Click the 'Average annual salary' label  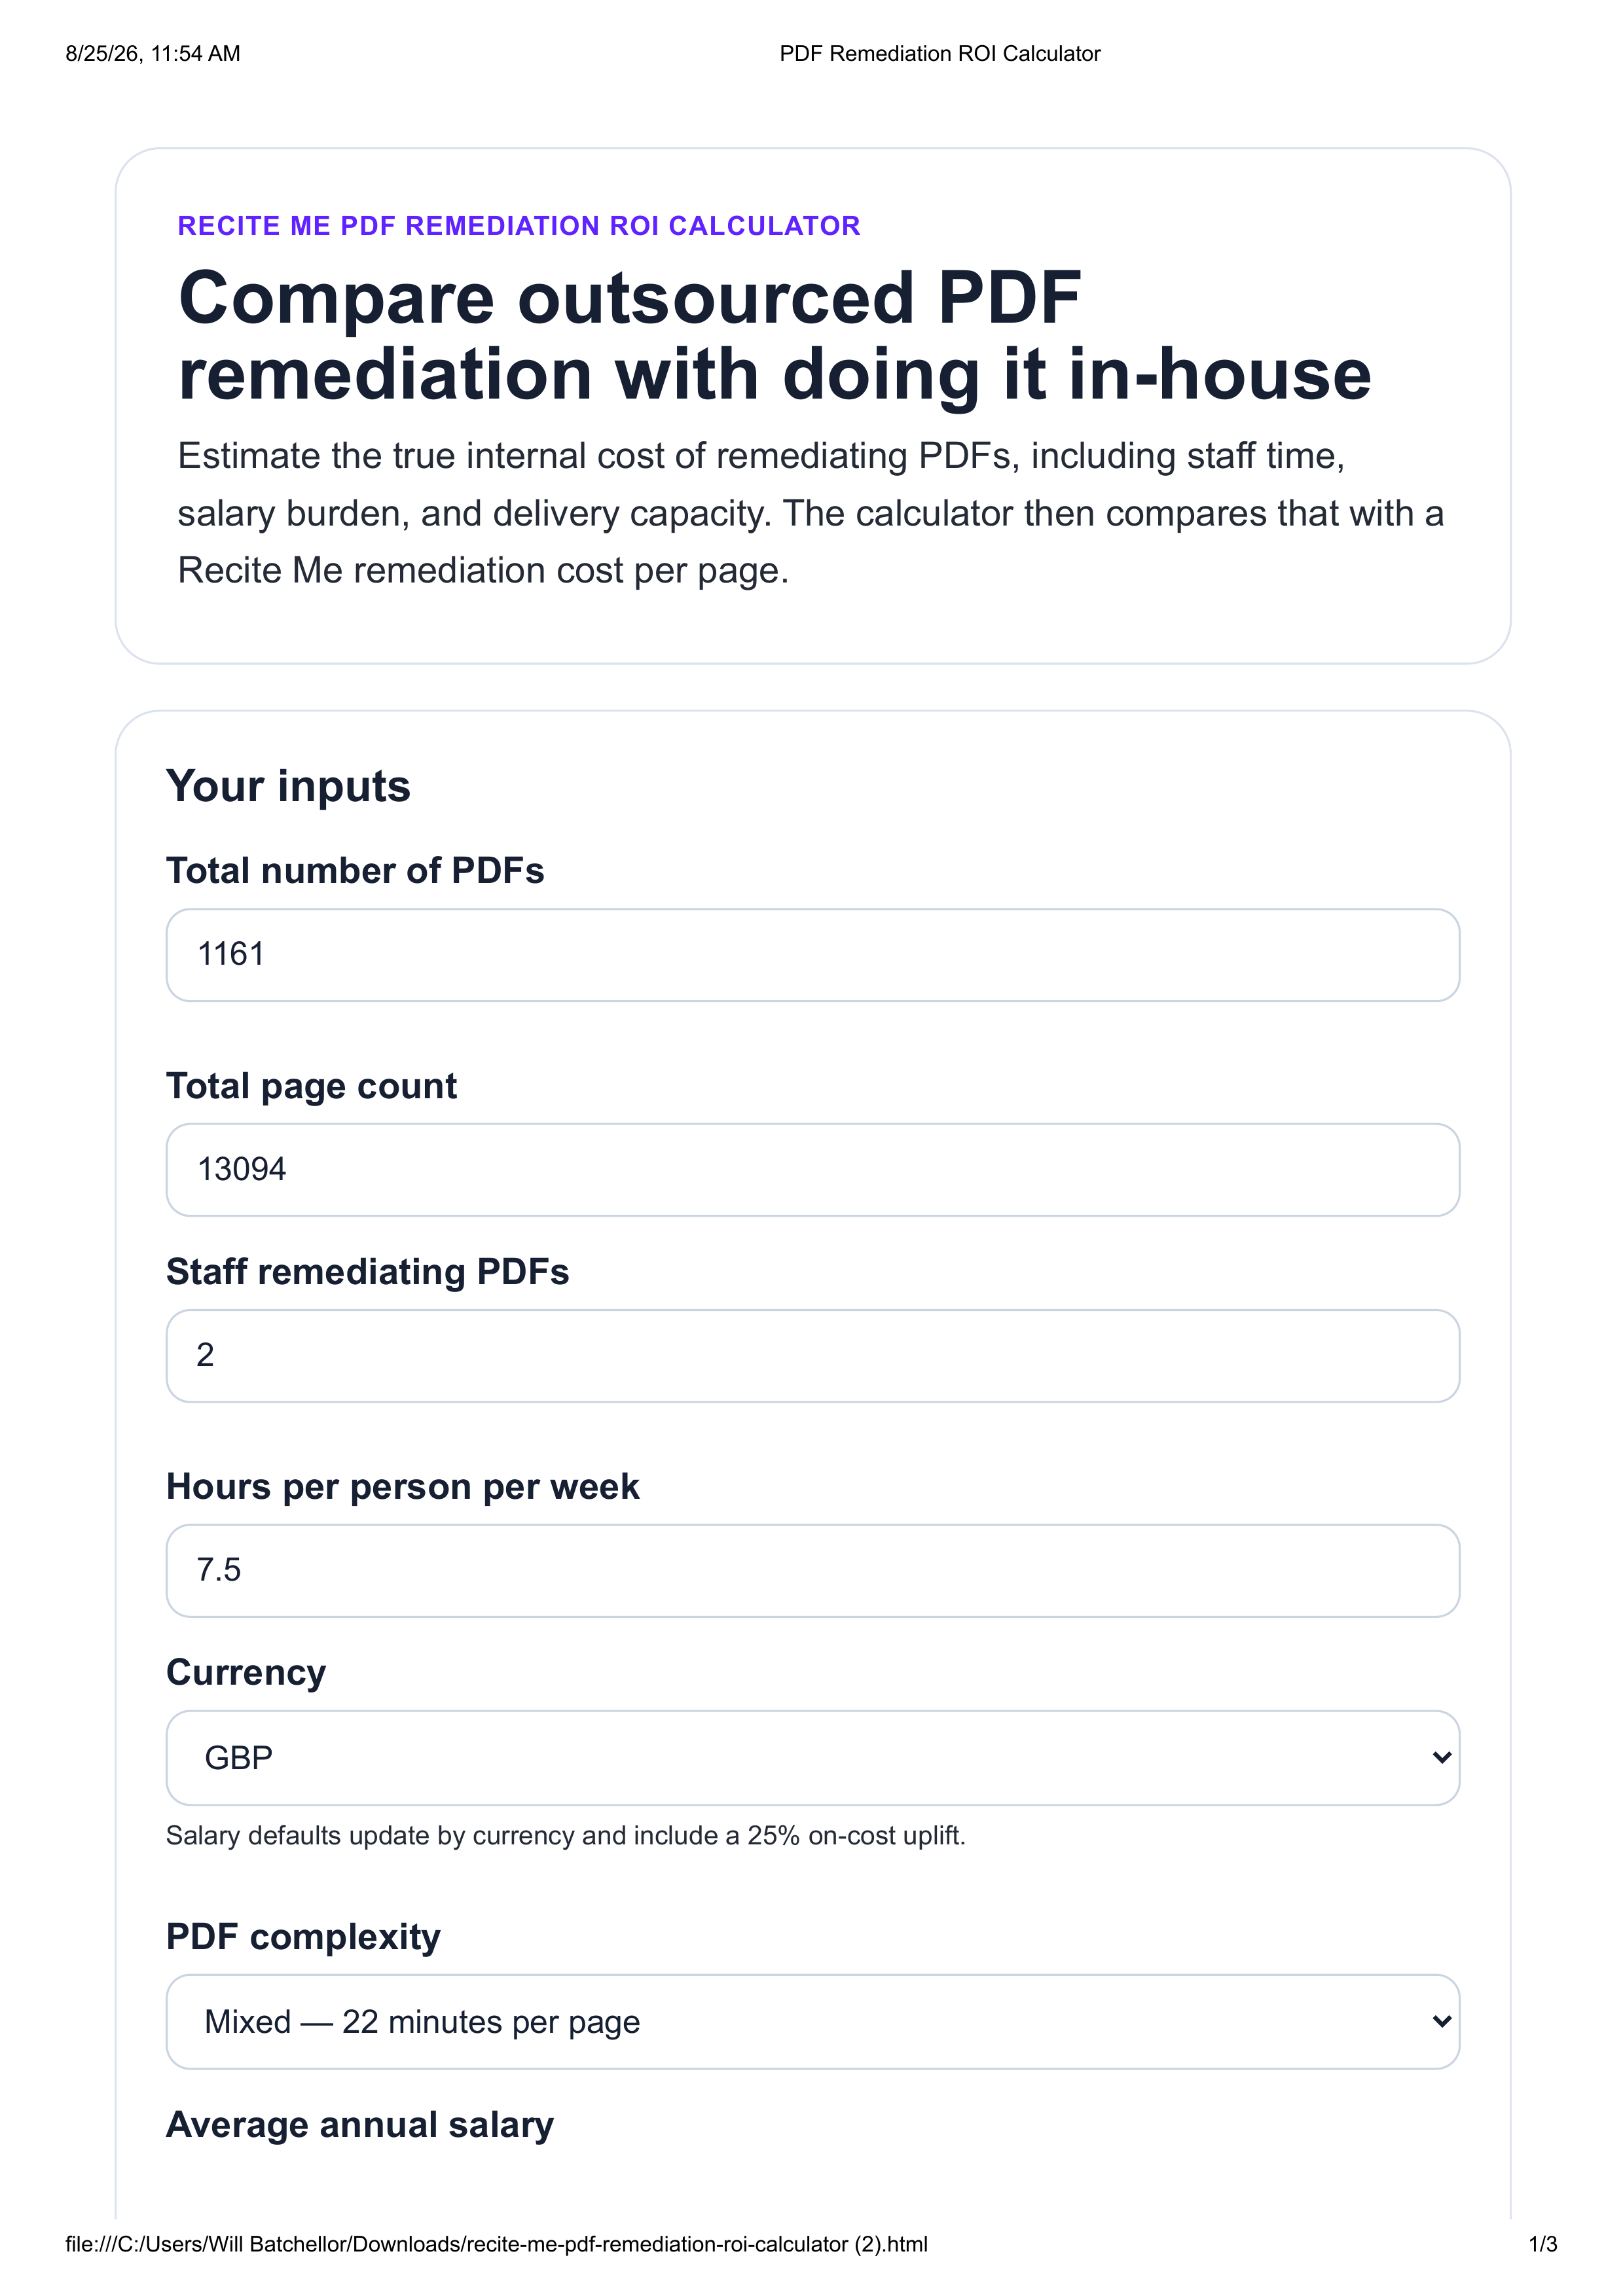coord(360,2125)
